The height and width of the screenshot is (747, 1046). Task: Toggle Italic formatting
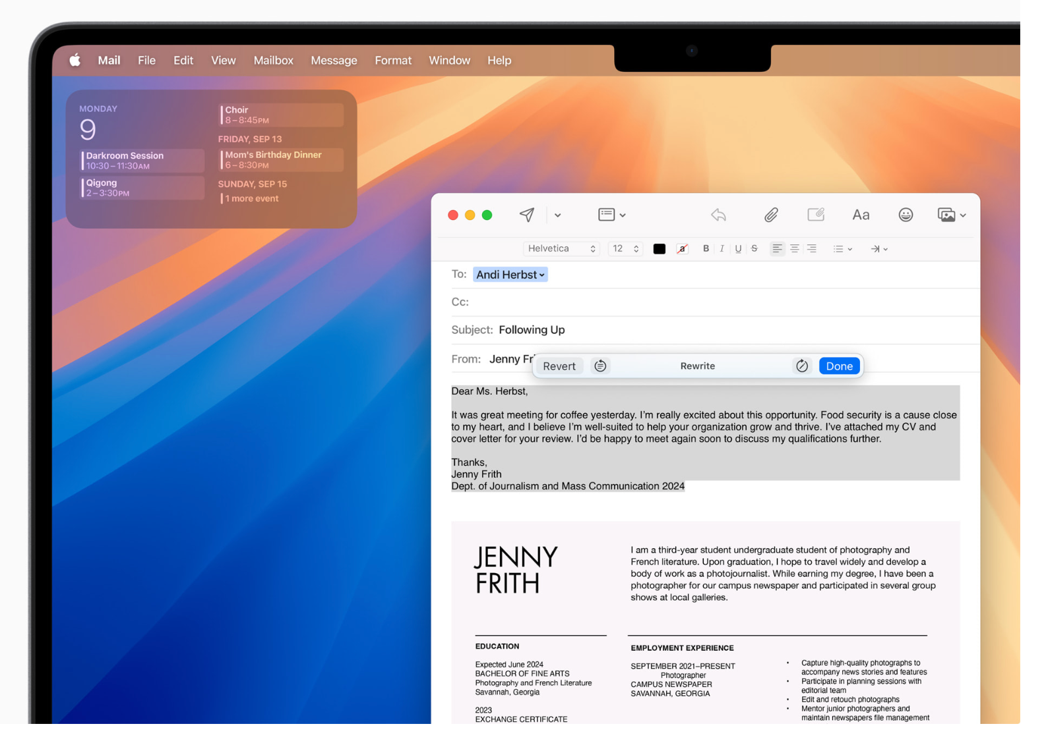coord(722,248)
